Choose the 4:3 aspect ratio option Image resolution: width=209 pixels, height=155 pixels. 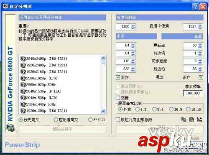pos(138,109)
